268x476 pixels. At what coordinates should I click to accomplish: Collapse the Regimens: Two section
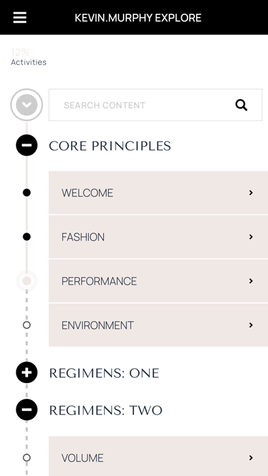pos(27,410)
